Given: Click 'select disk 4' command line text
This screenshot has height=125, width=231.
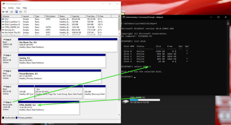Looking at the screenshot, I should pos(142,67).
